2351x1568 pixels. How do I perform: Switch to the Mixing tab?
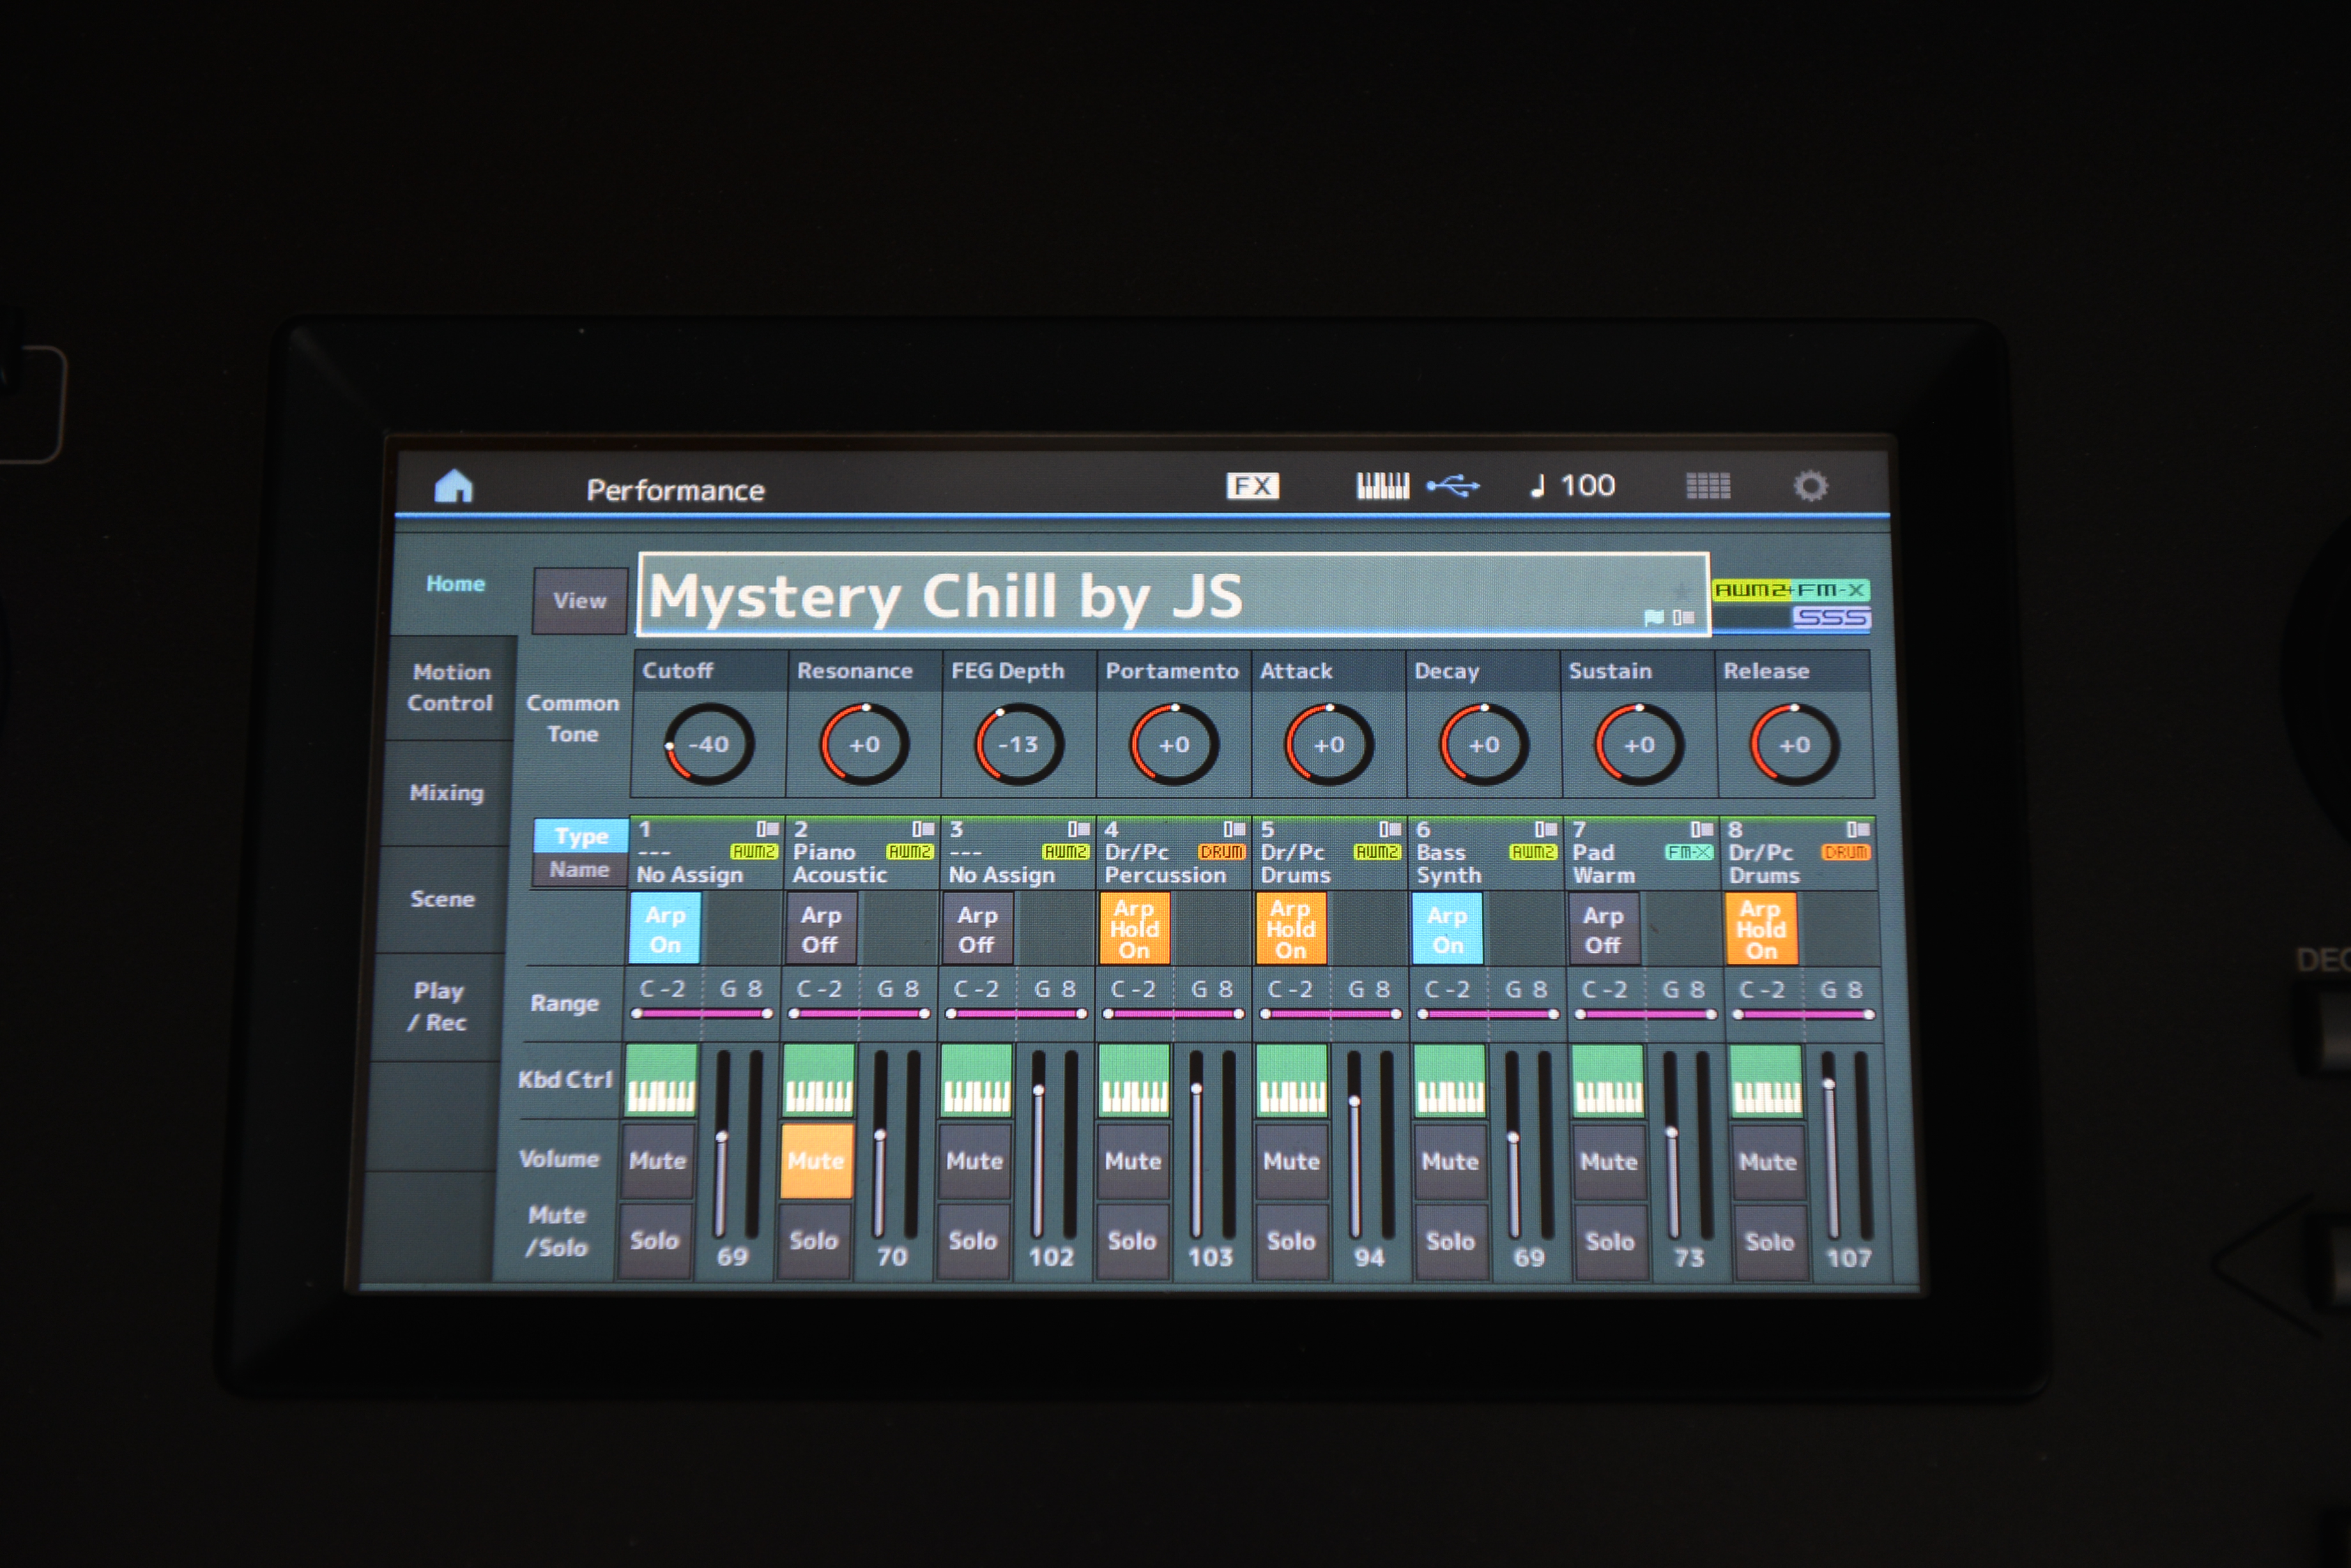(446, 793)
